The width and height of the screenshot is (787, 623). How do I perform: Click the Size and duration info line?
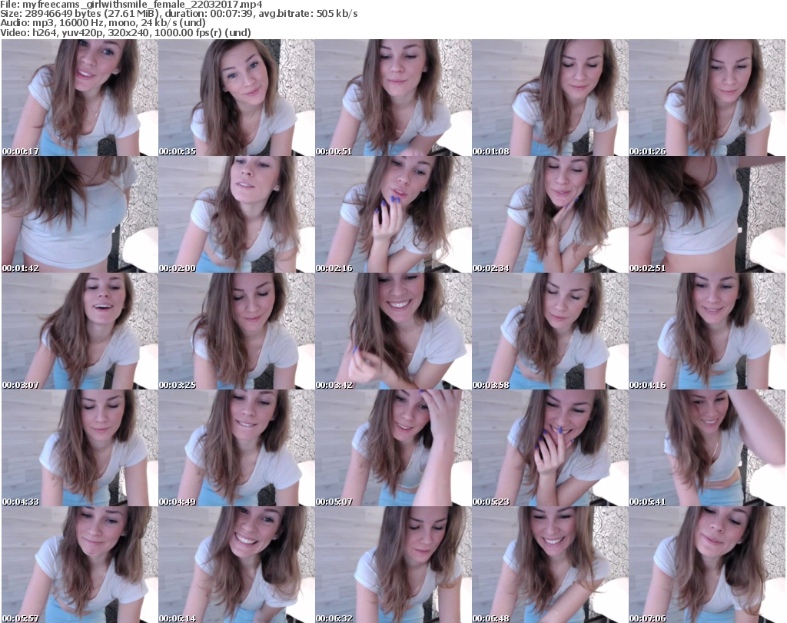(179, 14)
